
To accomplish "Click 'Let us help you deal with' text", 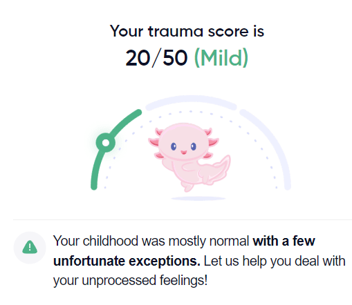I will (275, 261).
